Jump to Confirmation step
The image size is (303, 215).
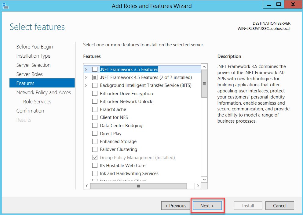(x=30, y=111)
